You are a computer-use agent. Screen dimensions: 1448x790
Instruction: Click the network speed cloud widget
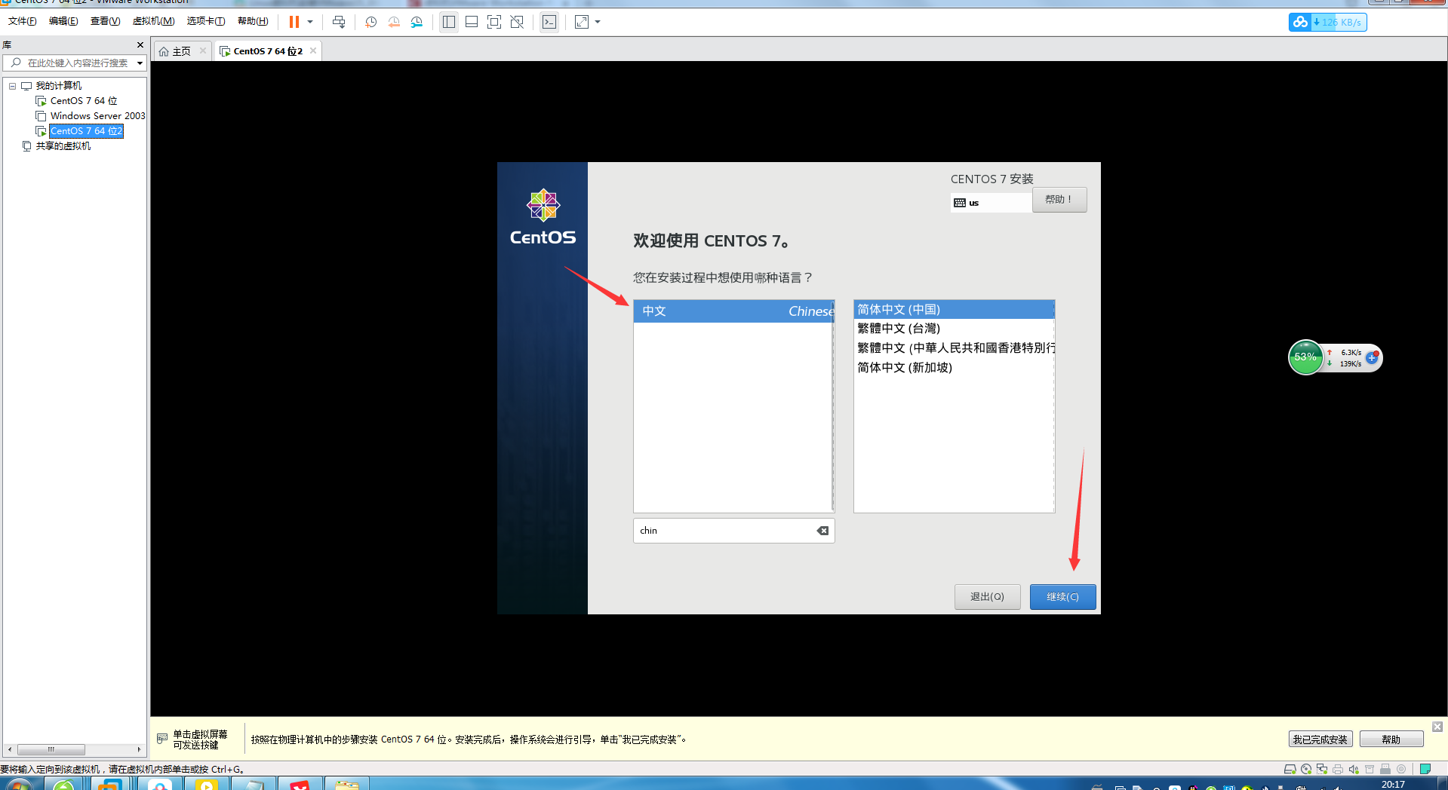tap(1328, 22)
